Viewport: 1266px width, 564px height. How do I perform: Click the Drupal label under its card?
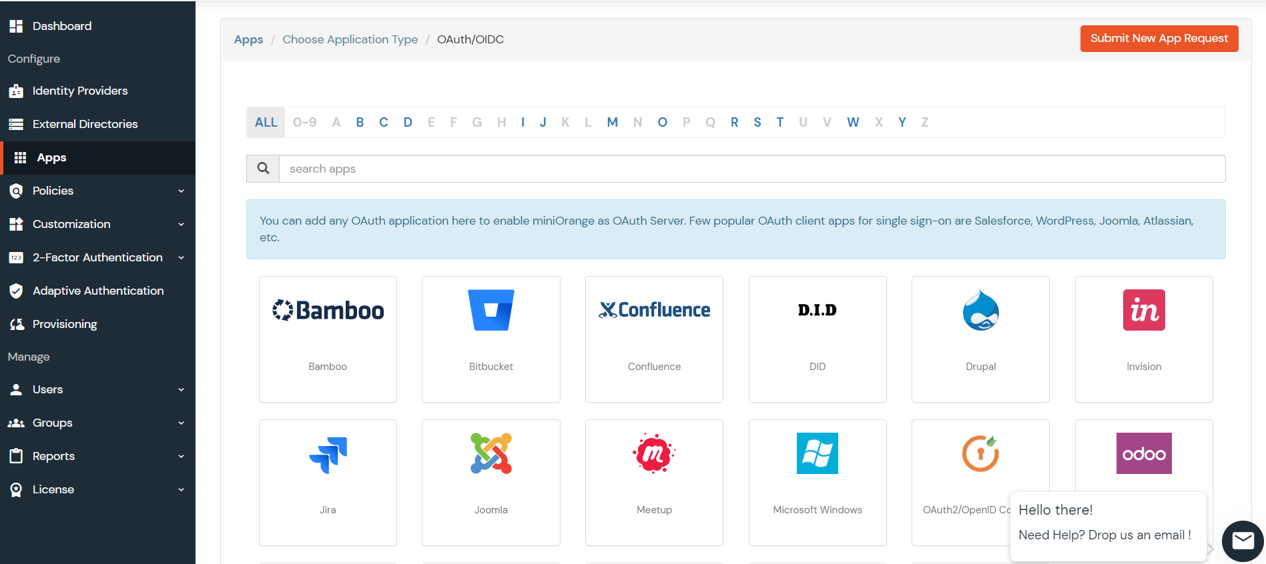tap(980, 367)
